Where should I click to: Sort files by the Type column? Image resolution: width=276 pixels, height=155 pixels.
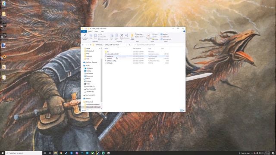[x=150, y=49]
